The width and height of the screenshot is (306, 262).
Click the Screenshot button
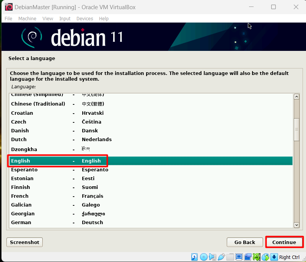pos(24,242)
